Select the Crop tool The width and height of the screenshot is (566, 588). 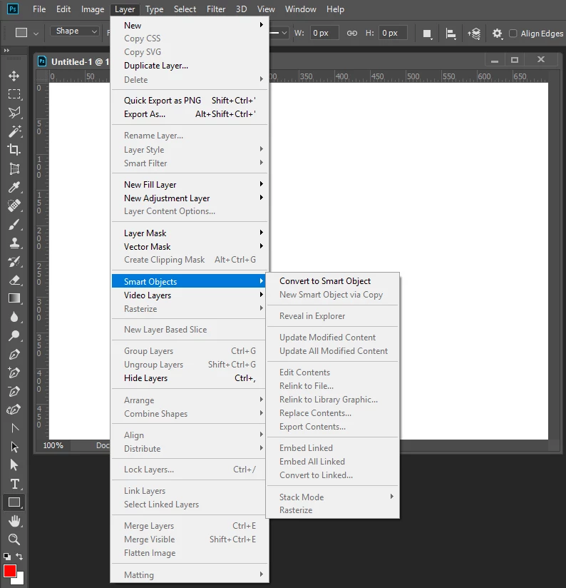[14, 150]
